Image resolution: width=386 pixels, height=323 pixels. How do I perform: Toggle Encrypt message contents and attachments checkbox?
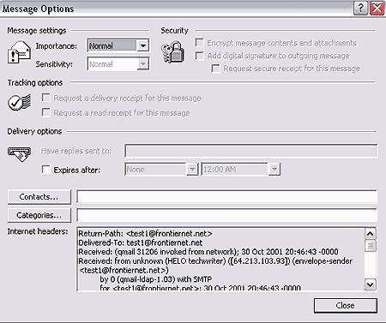(x=199, y=43)
